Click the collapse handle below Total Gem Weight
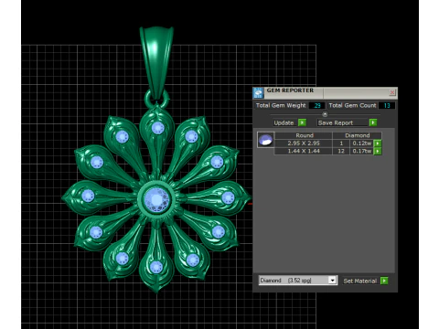This screenshot has width=439, height=329. tap(325, 114)
